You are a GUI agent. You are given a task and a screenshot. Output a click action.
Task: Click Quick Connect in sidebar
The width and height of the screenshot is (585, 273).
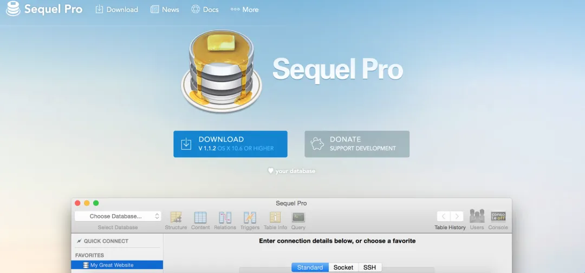[x=102, y=241]
